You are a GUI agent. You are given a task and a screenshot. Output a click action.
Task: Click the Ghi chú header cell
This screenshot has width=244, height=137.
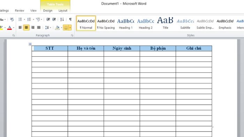[x=194, y=48]
